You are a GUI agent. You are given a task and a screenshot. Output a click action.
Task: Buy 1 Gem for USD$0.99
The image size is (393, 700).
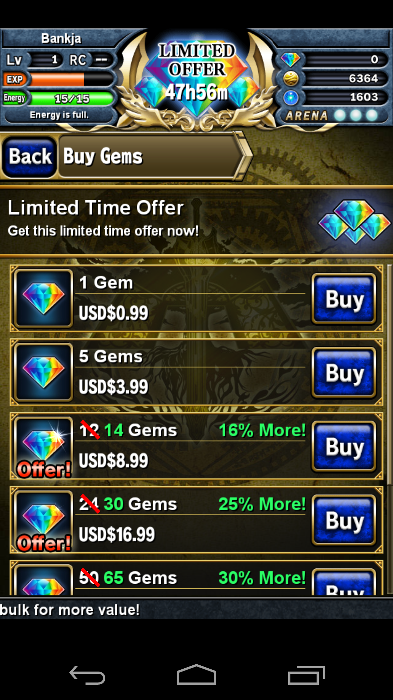pos(344,299)
